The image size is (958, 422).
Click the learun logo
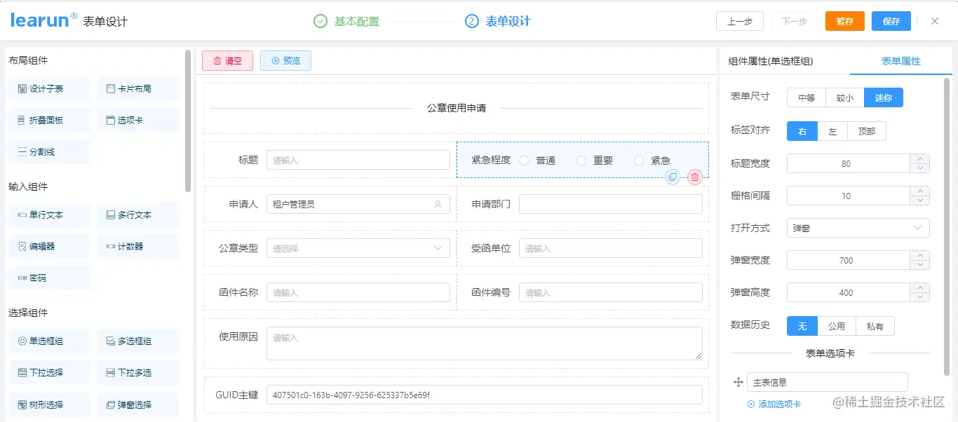43,20
